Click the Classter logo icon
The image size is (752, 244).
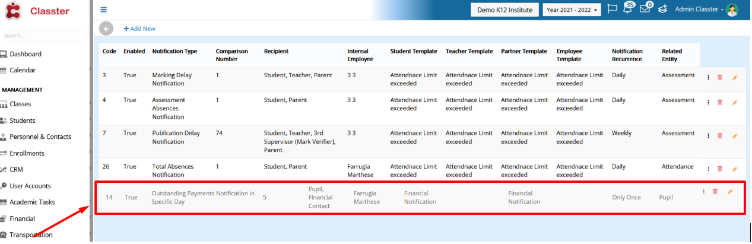tap(13, 11)
